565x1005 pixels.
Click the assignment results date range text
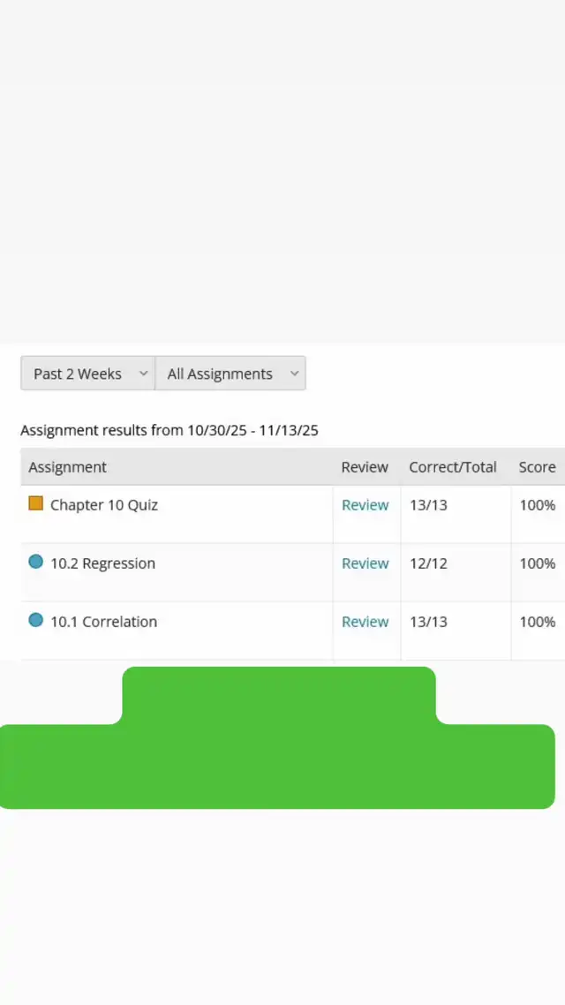(x=169, y=431)
